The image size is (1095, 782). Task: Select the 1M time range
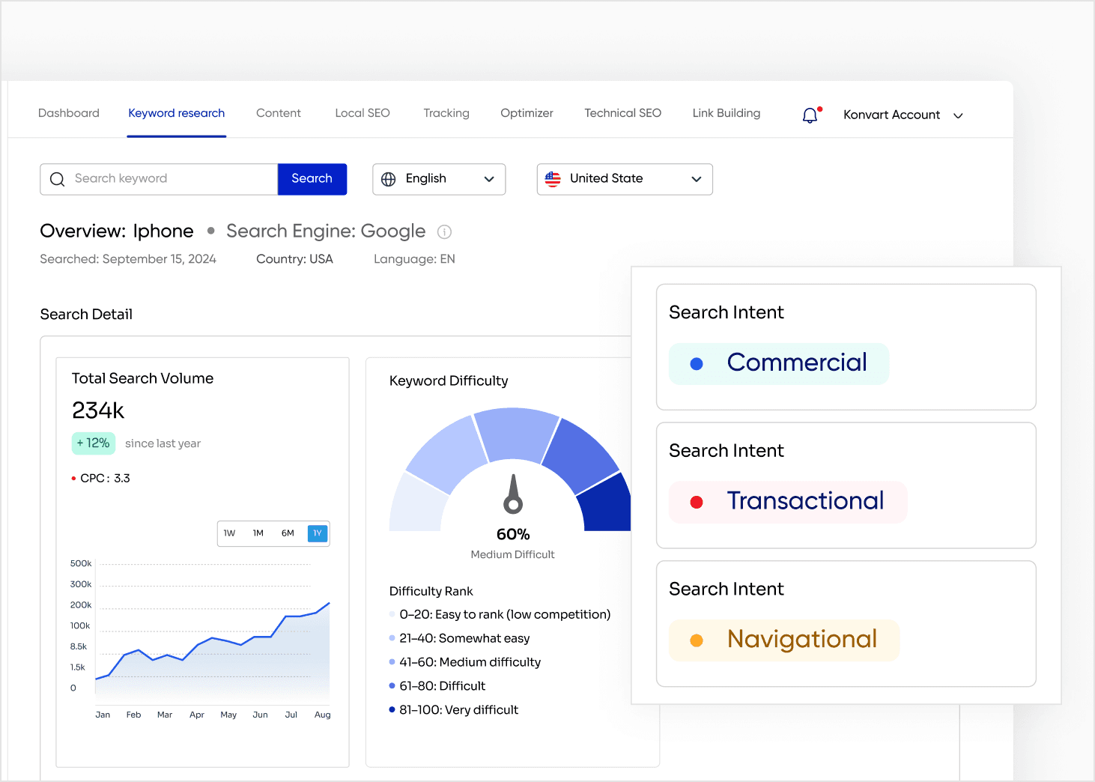258,533
